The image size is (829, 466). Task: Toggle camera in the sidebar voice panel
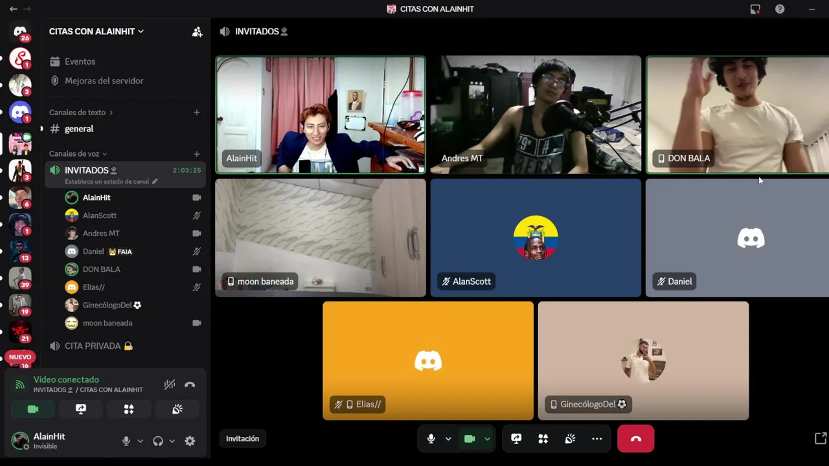click(x=33, y=409)
